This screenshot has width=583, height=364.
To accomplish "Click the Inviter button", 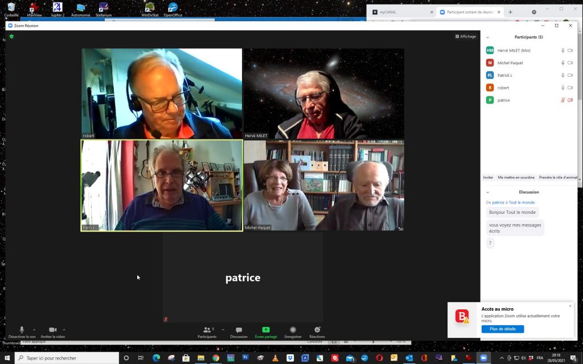I will (x=488, y=177).
